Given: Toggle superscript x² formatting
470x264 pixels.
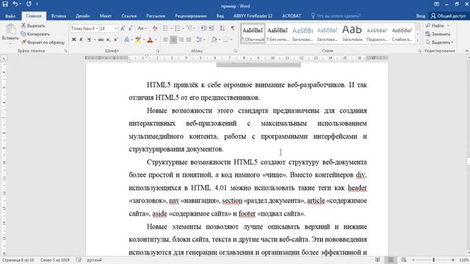Looking at the screenshot, I should click(x=116, y=40).
